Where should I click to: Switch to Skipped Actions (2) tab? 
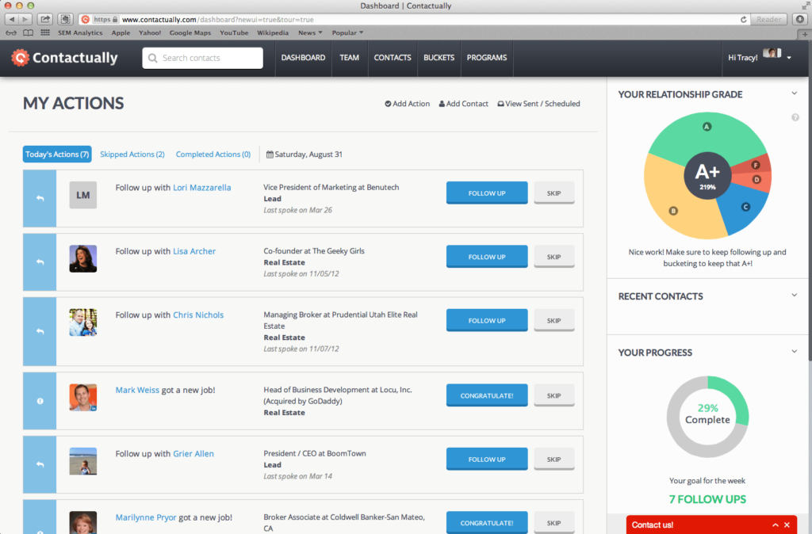[x=132, y=154]
